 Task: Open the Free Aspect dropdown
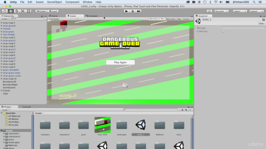(63, 19)
